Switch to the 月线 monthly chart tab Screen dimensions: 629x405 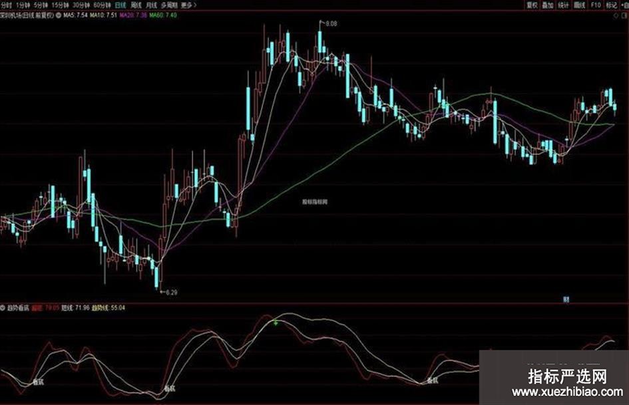click(x=151, y=5)
